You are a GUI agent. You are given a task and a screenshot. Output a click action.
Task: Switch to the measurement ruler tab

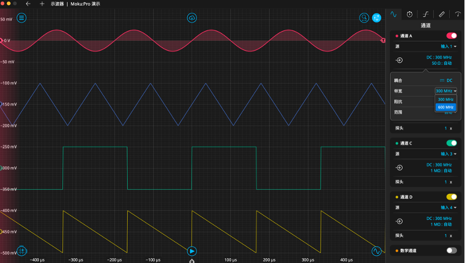pyautogui.click(x=442, y=14)
